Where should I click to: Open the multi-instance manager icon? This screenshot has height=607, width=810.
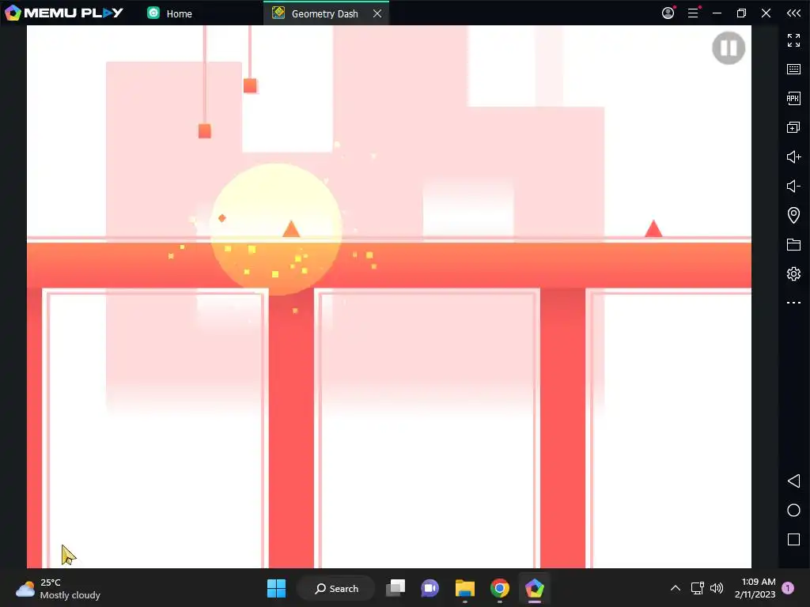793,127
